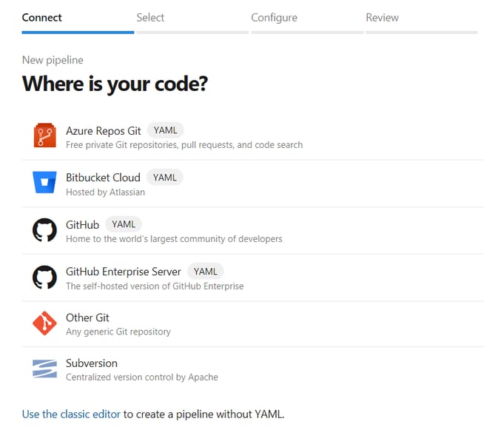Click the Other Git title text

tap(87, 318)
